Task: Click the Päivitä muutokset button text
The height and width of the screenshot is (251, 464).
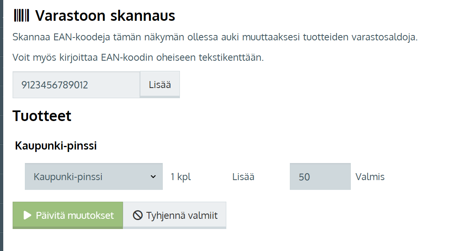Action: tap(75, 215)
